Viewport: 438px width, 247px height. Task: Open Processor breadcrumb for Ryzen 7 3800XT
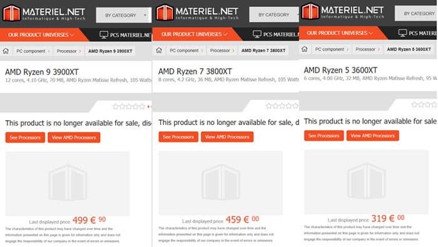pyautogui.click(x=220, y=51)
